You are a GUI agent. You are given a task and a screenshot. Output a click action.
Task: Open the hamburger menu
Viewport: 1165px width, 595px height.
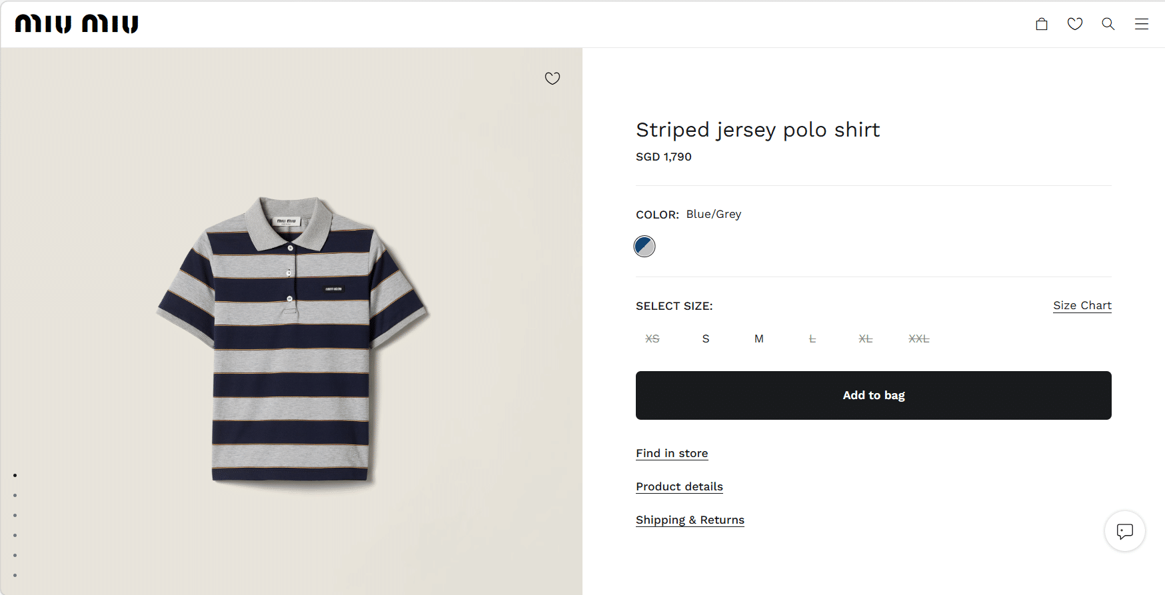(x=1142, y=24)
